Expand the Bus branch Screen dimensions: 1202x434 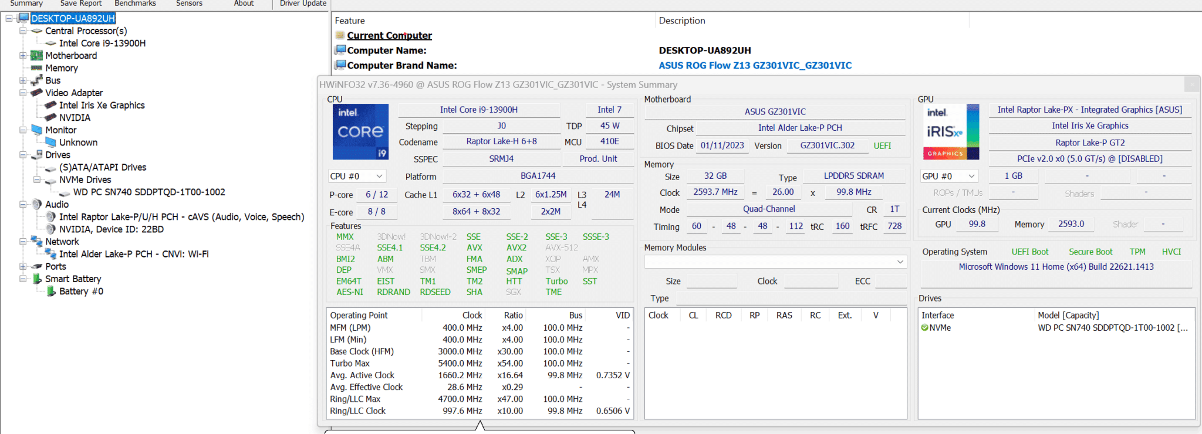pos(23,80)
